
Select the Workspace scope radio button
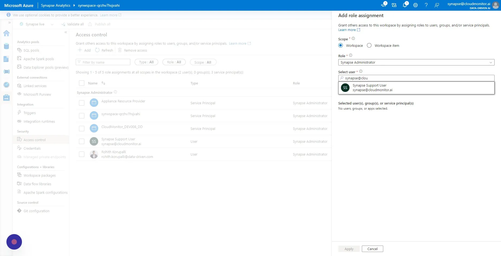[341, 45]
